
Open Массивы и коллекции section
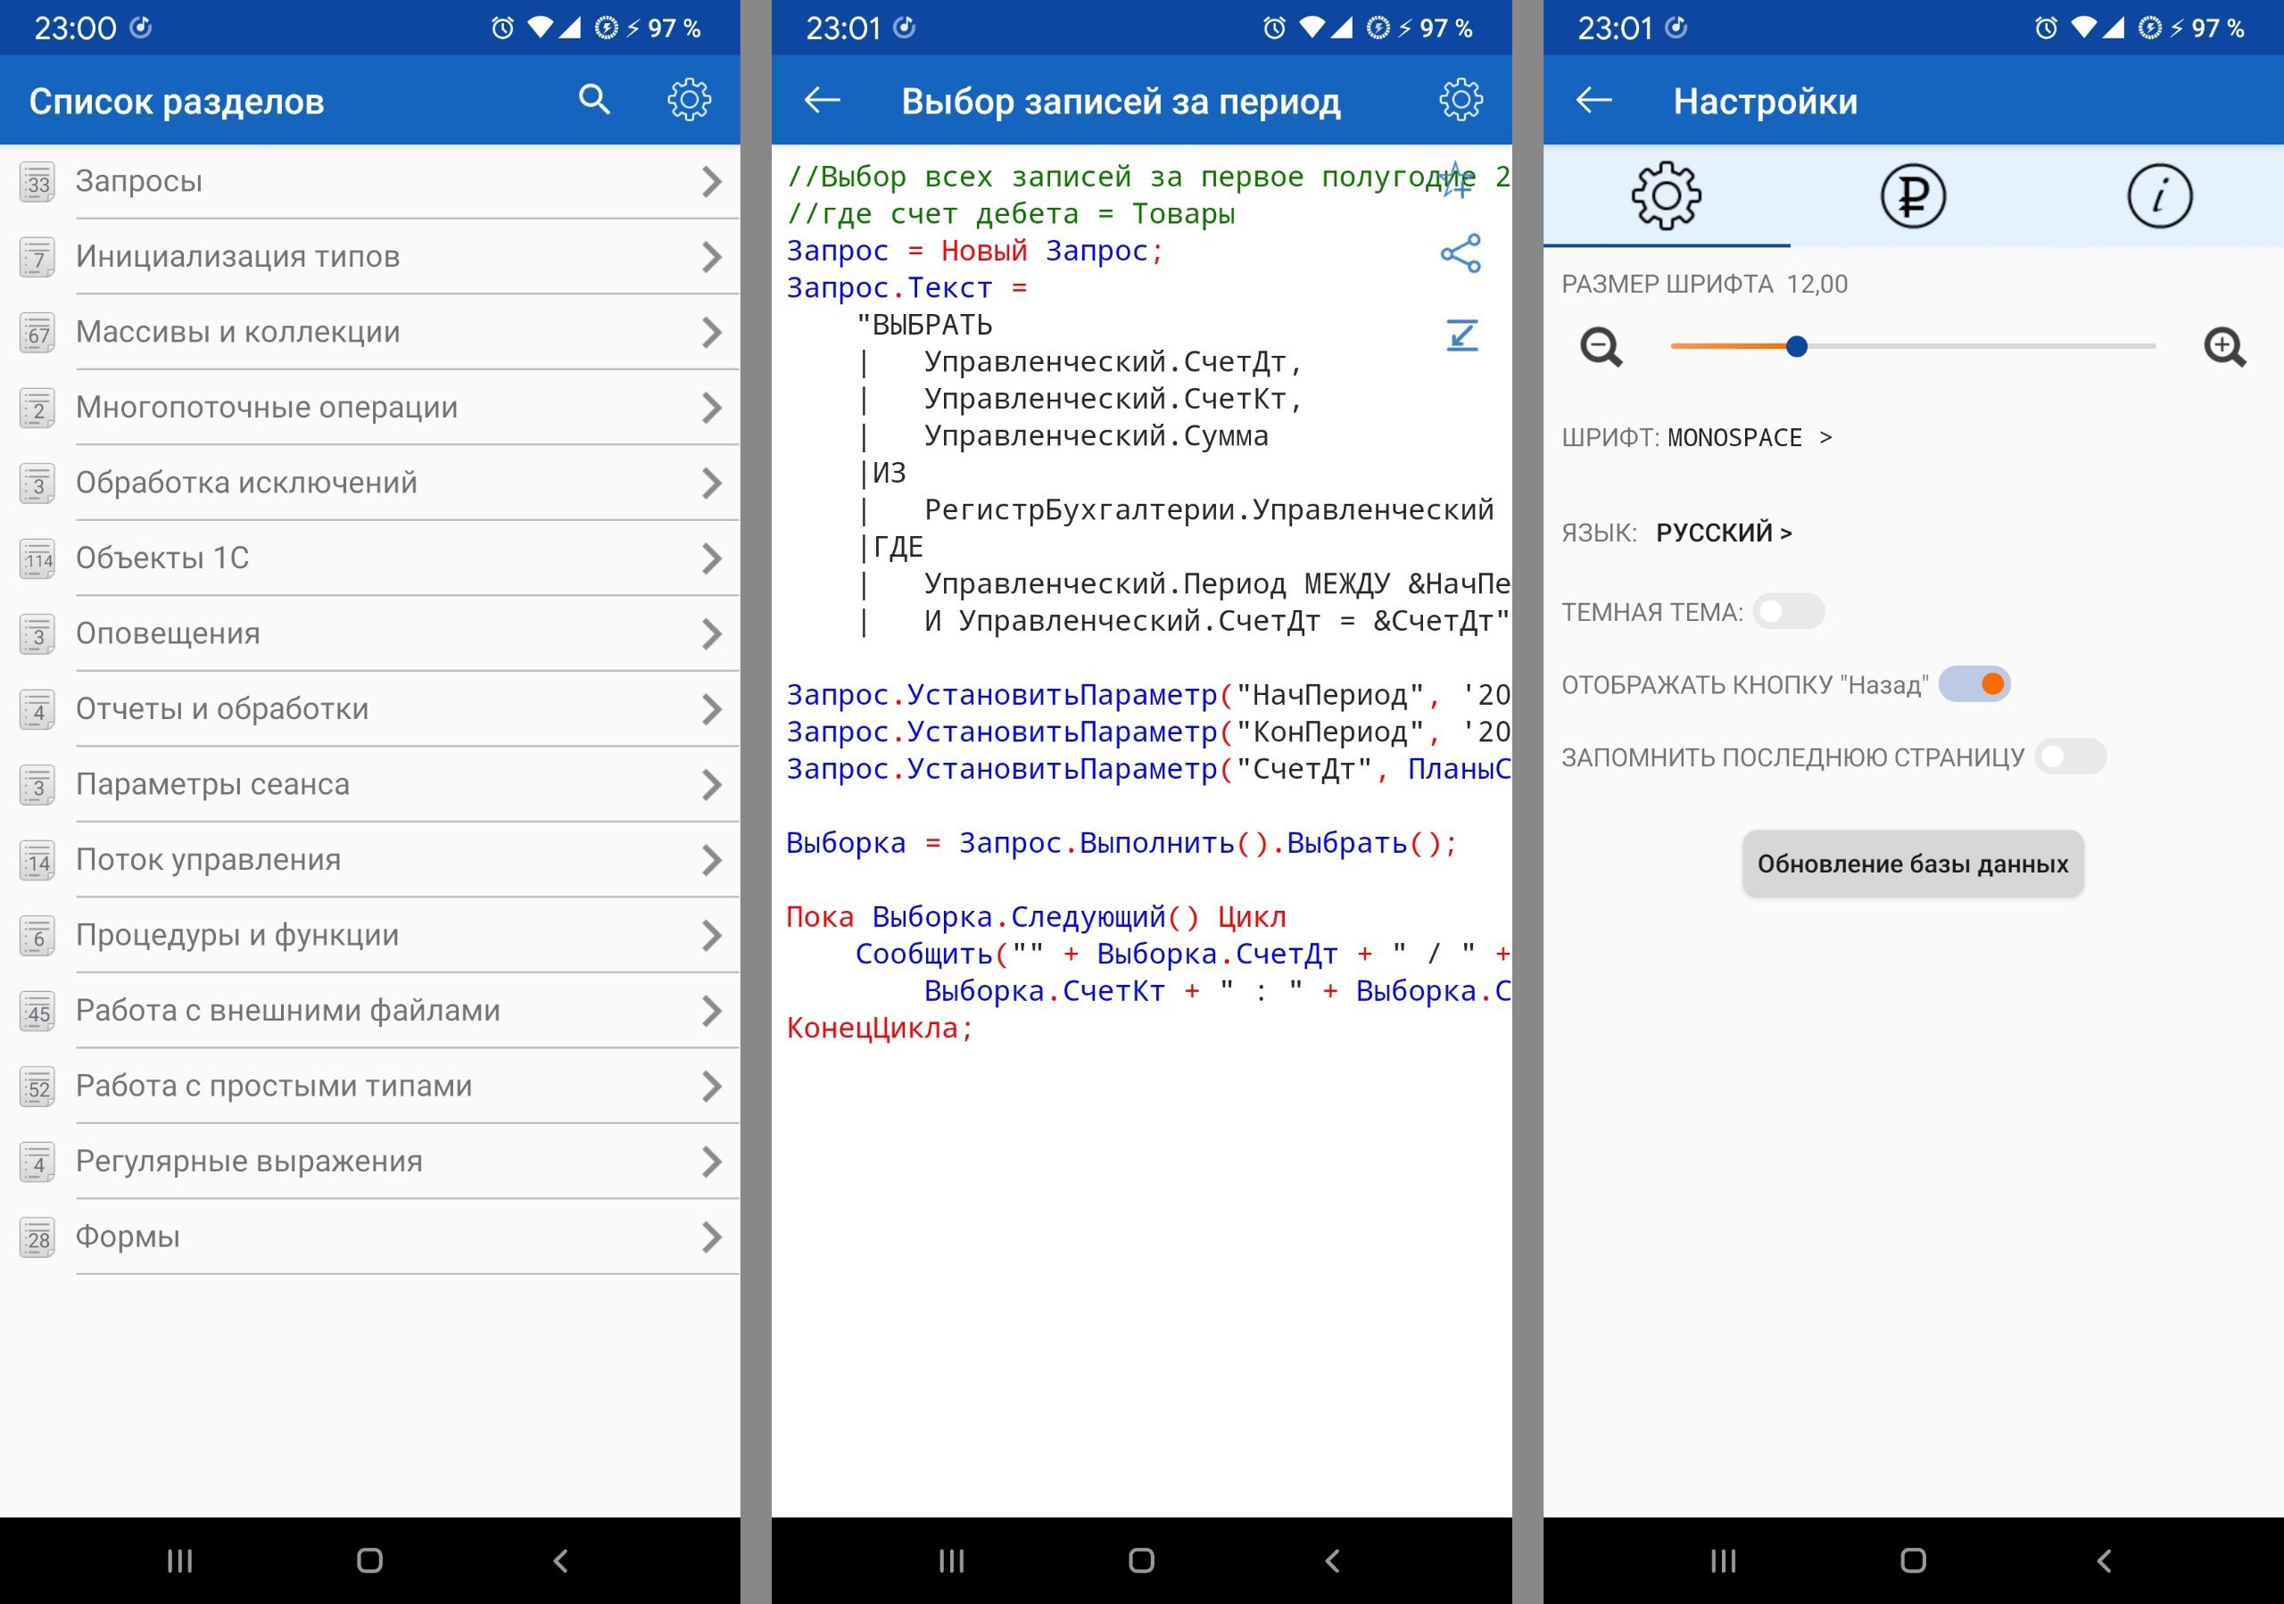pos(370,332)
